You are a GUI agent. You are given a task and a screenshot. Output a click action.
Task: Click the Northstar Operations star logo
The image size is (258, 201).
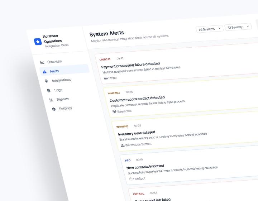tap(38, 42)
